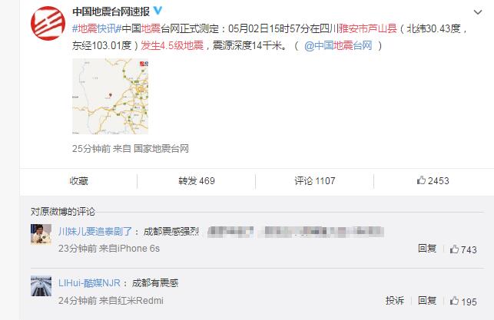
Task: Open the 转发 469 repost tab
Action: pyautogui.click(x=197, y=181)
